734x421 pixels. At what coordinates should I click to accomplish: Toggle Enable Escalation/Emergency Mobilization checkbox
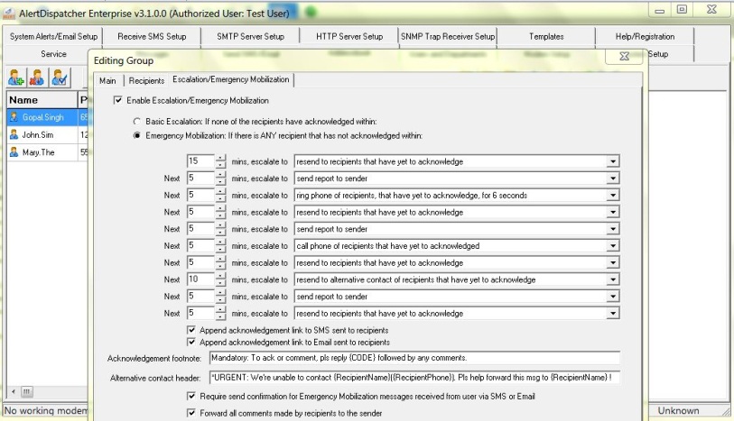tap(118, 100)
